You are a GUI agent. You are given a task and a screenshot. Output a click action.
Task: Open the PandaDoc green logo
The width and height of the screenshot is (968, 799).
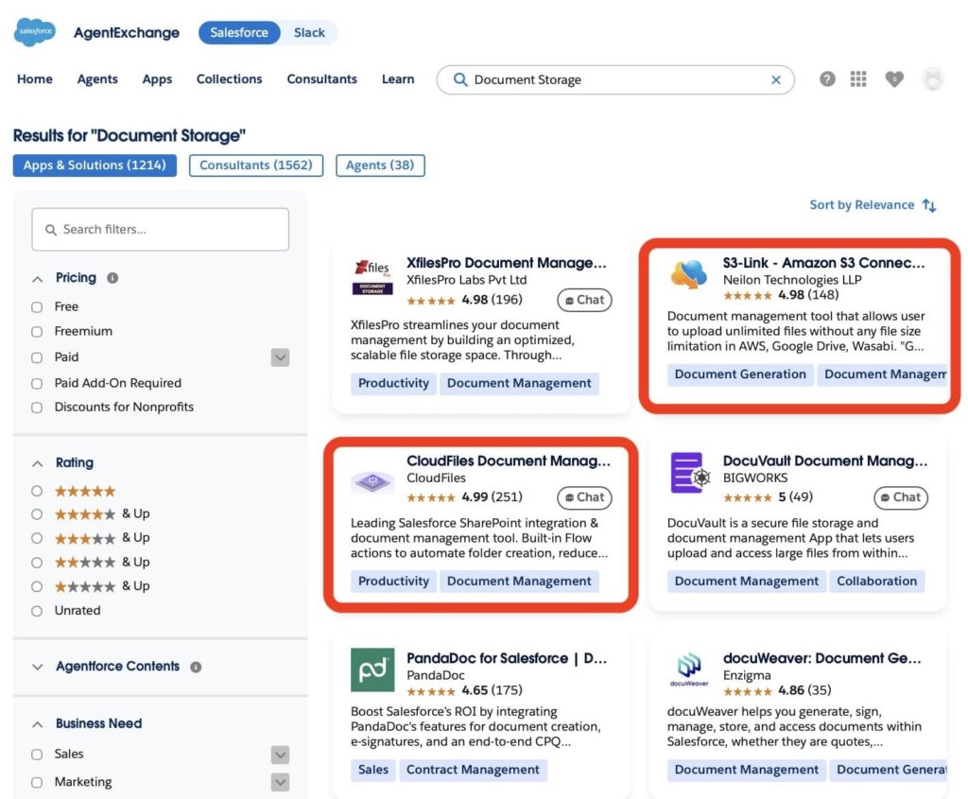(372, 670)
